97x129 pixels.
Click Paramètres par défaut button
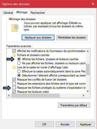[x=74, y=105]
